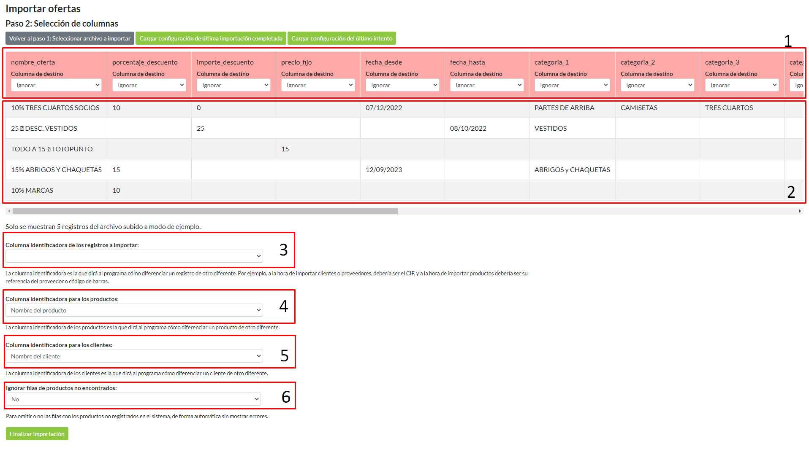809x452 pixels.
Task: Open record identifier column dropdown
Action: point(134,256)
